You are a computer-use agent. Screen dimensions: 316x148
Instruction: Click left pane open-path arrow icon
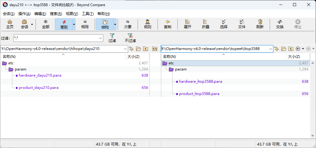click(131, 49)
